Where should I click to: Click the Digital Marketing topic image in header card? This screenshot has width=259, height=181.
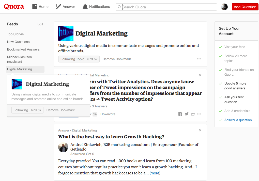[x=66, y=33]
